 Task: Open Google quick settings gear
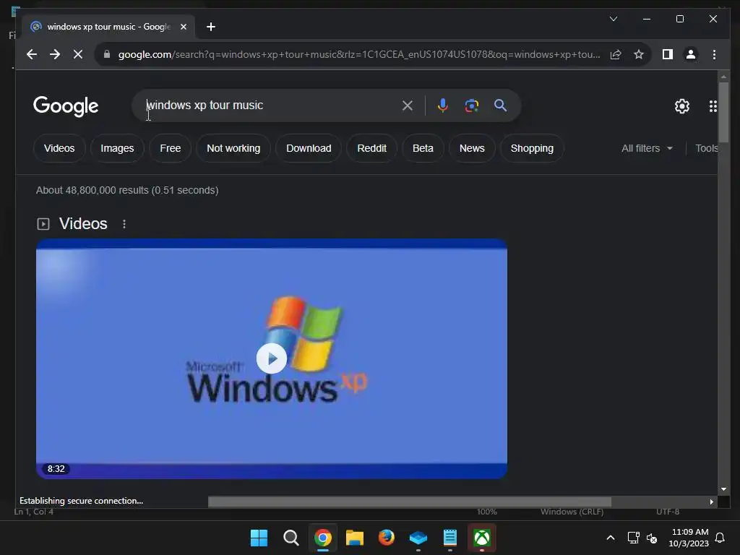(x=682, y=106)
